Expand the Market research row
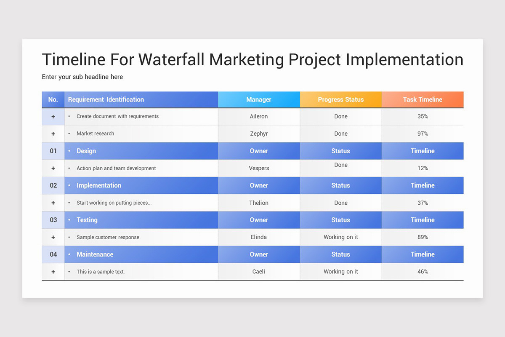The height and width of the screenshot is (337, 505). [53, 134]
